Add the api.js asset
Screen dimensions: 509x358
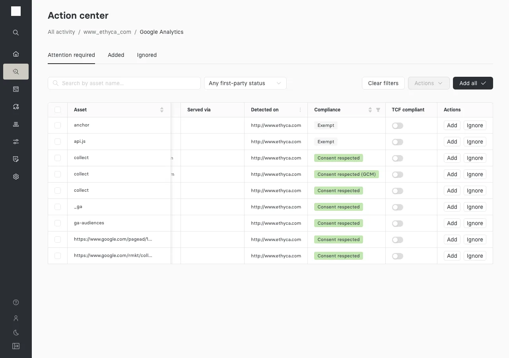(x=452, y=142)
